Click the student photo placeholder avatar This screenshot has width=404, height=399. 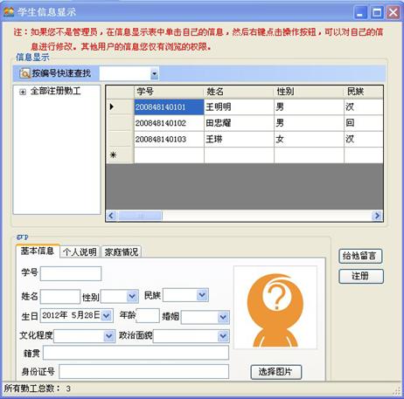275,307
